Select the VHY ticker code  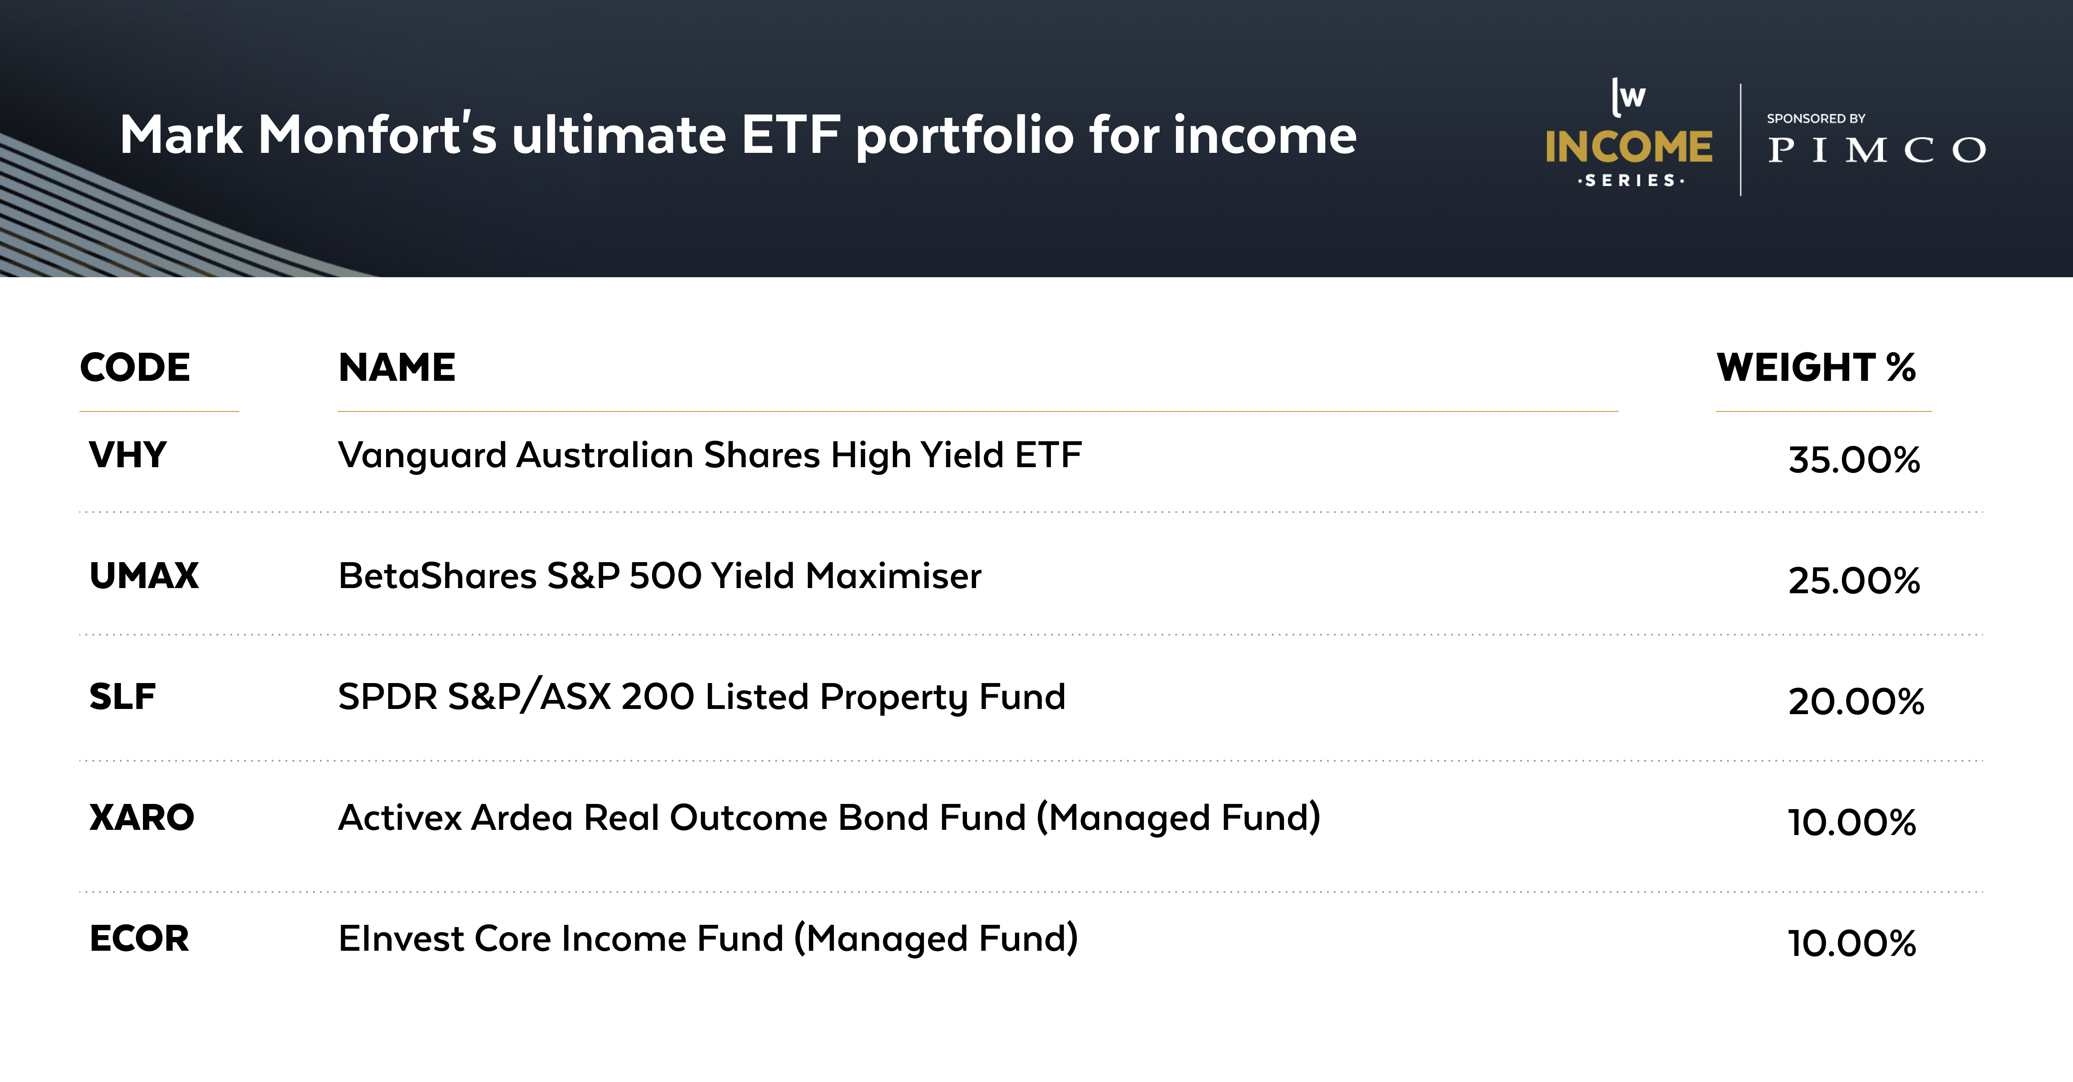(x=127, y=456)
